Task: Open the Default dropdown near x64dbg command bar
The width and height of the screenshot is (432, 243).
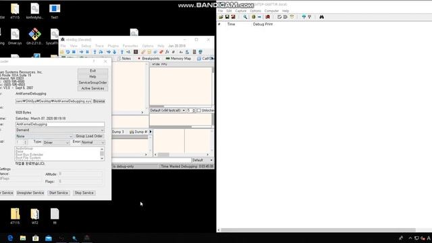Action: tap(202, 160)
